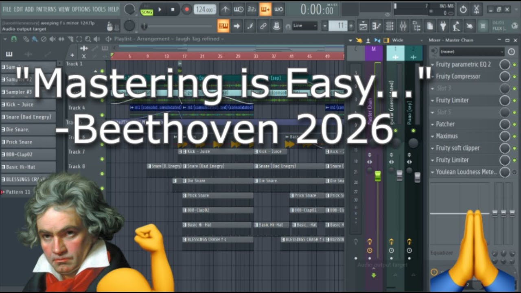Toggle Patcher slot enable LED
521x293 pixels.
pyautogui.click(x=514, y=124)
